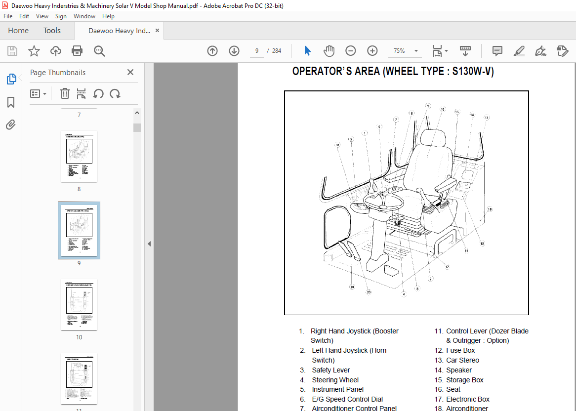Switch to the Home tab
This screenshot has height=411, width=576.
(x=18, y=31)
